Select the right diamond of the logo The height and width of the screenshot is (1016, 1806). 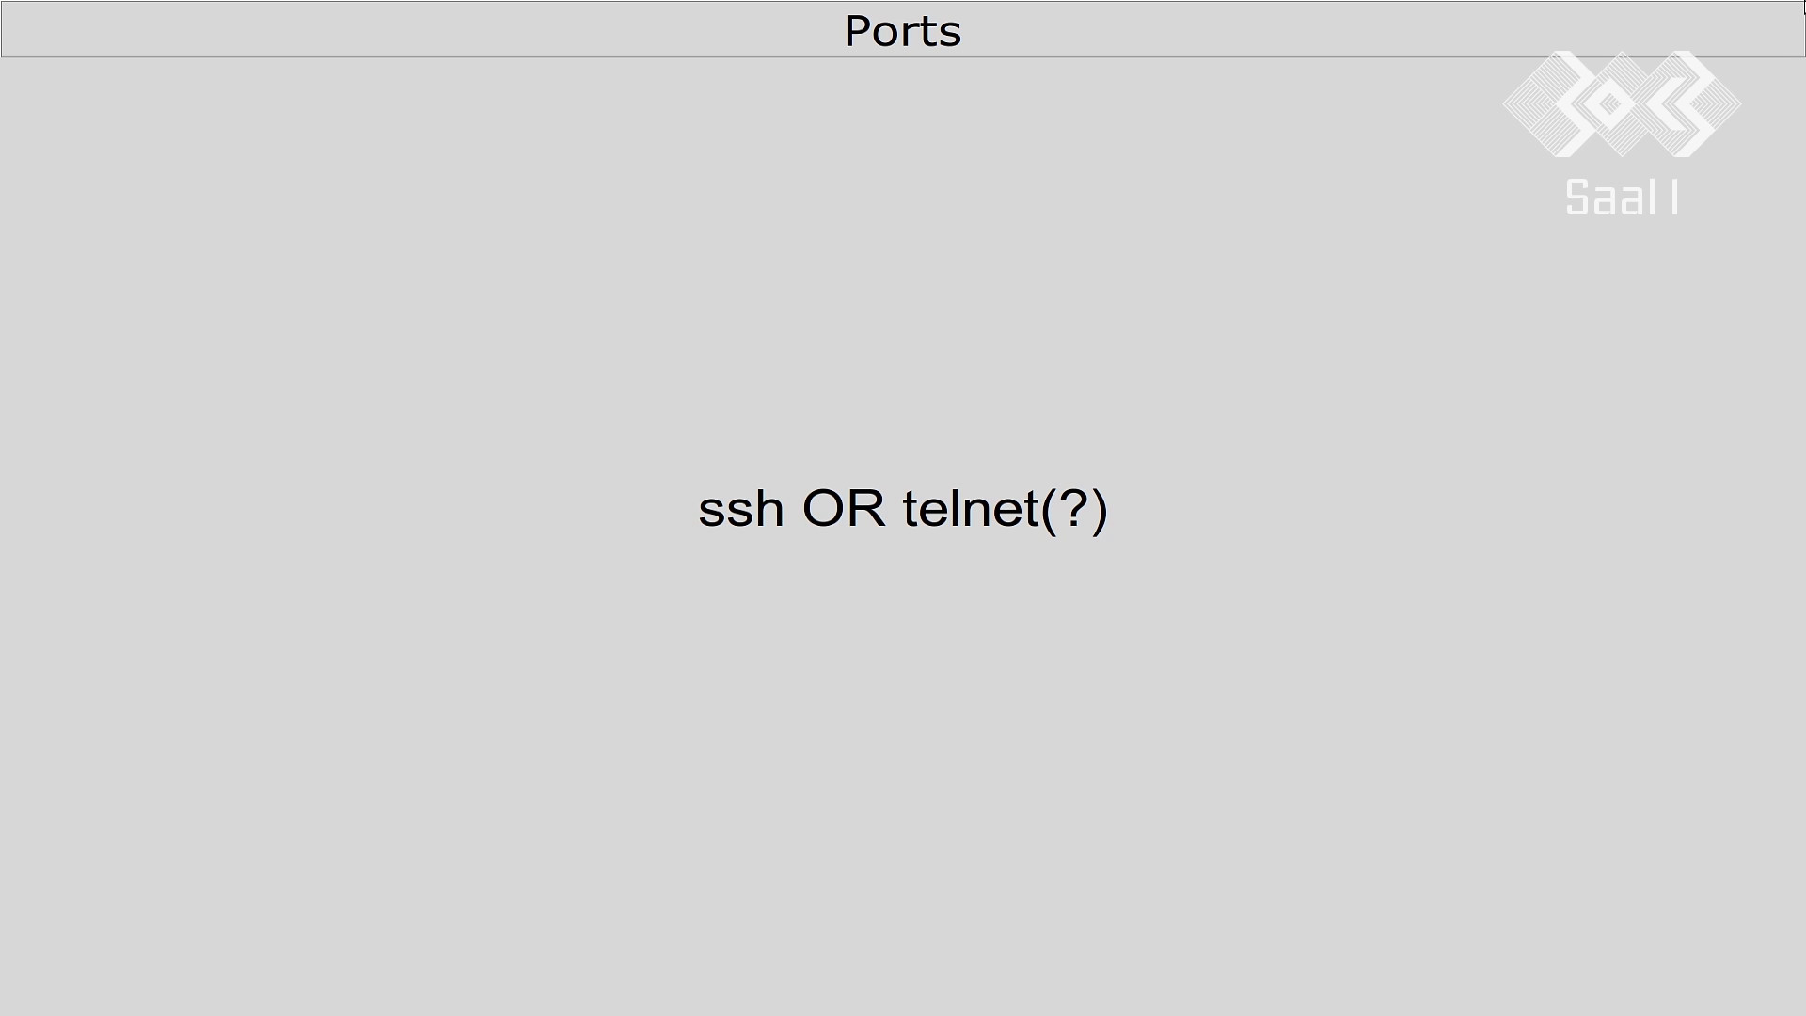[1687, 103]
